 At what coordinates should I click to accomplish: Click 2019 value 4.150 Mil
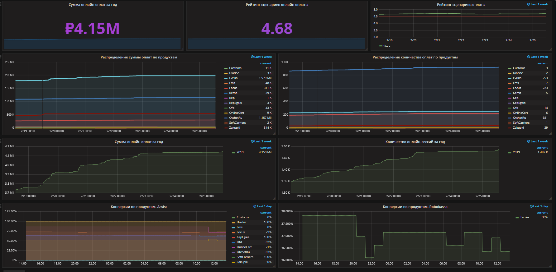pyautogui.click(x=265, y=152)
